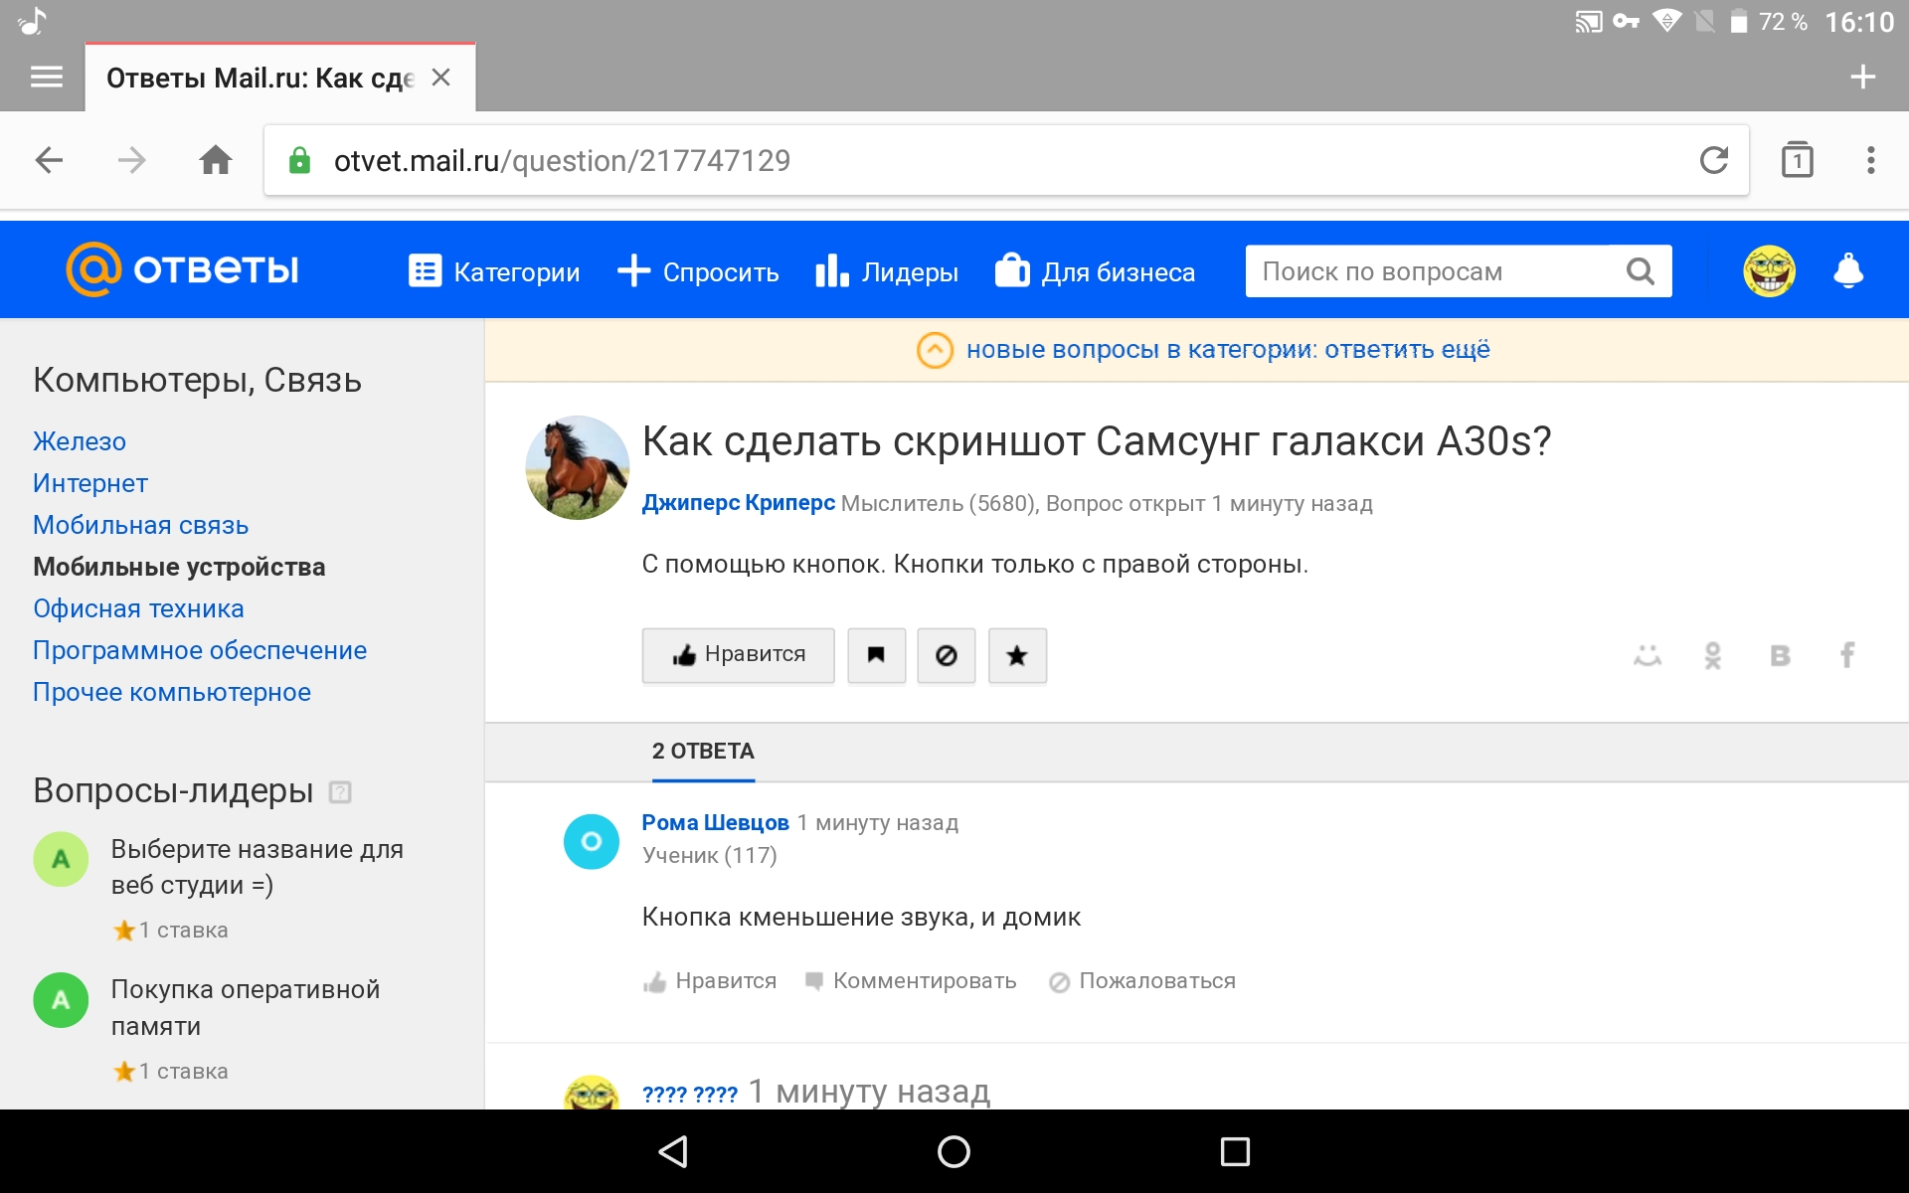Image resolution: width=1909 pixels, height=1193 pixels.
Task: Open a new browser tab with plus
Action: tap(1863, 77)
